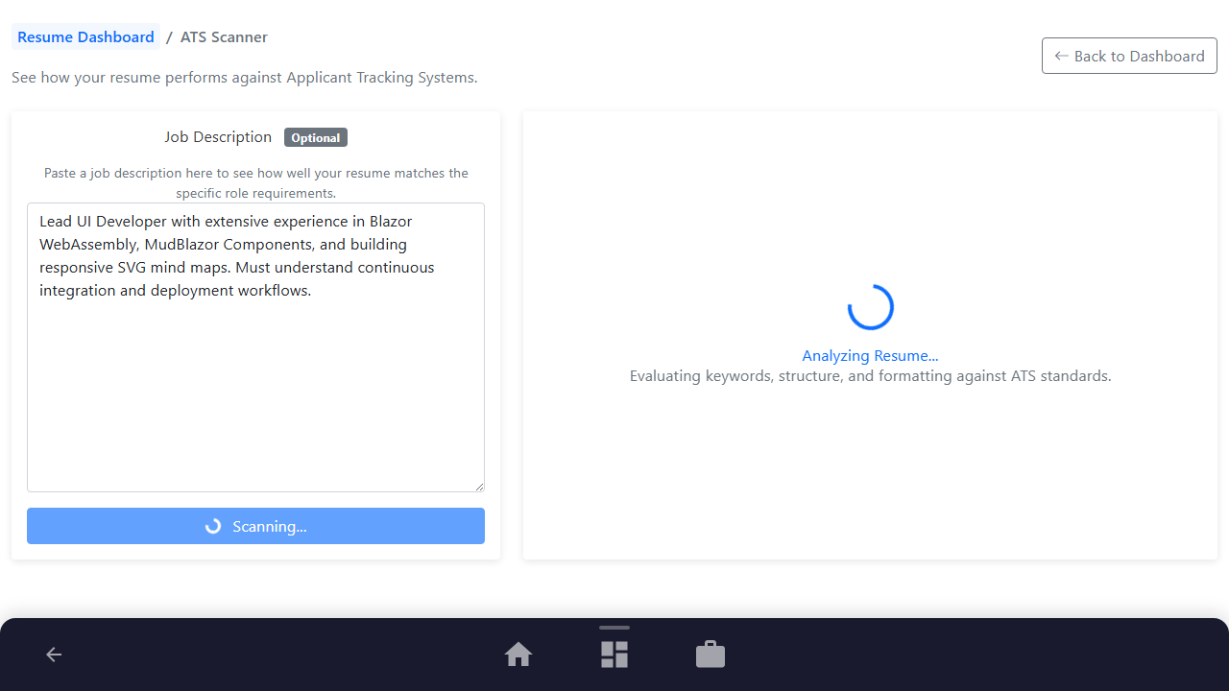This screenshot has width=1229, height=691.
Task: Click inside the job description text area
Action: [x=255, y=347]
